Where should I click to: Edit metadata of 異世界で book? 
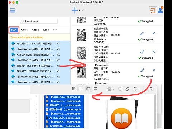pos(142,52)
